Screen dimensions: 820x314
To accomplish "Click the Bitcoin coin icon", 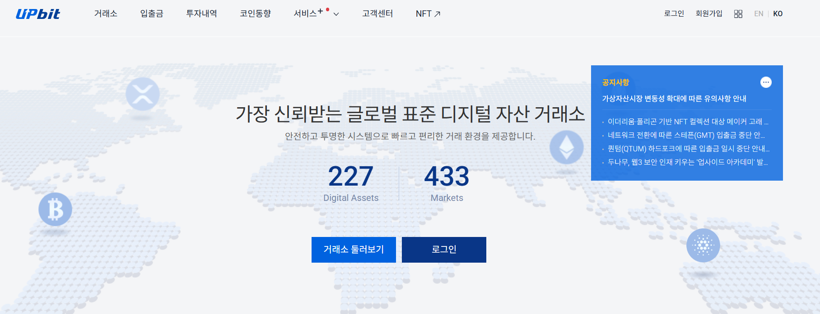I will [55, 209].
